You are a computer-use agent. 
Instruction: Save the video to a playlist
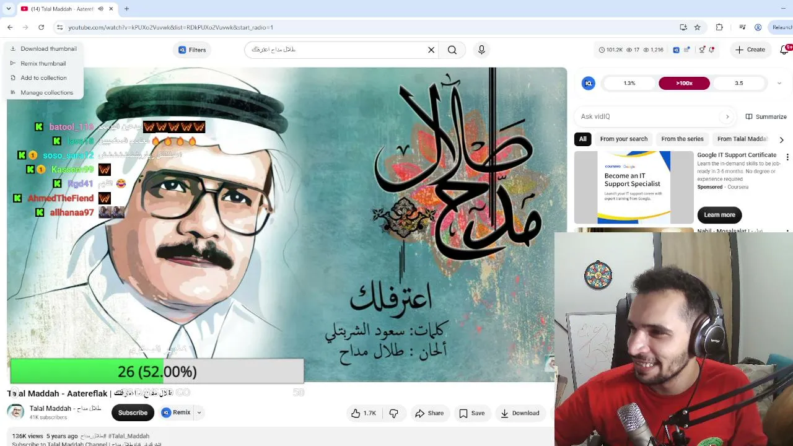[x=472, y=413]
